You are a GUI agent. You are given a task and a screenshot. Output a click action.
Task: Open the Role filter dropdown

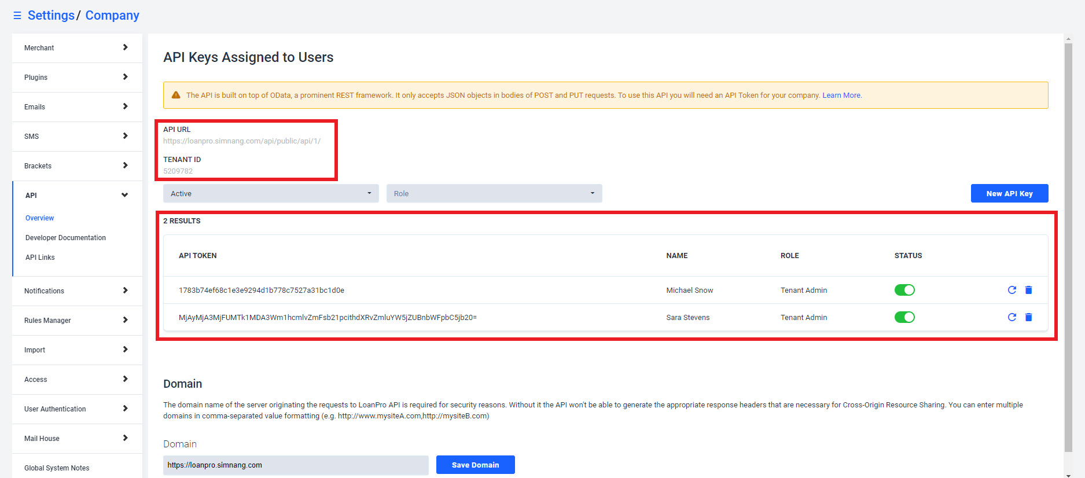coord(494,193)
